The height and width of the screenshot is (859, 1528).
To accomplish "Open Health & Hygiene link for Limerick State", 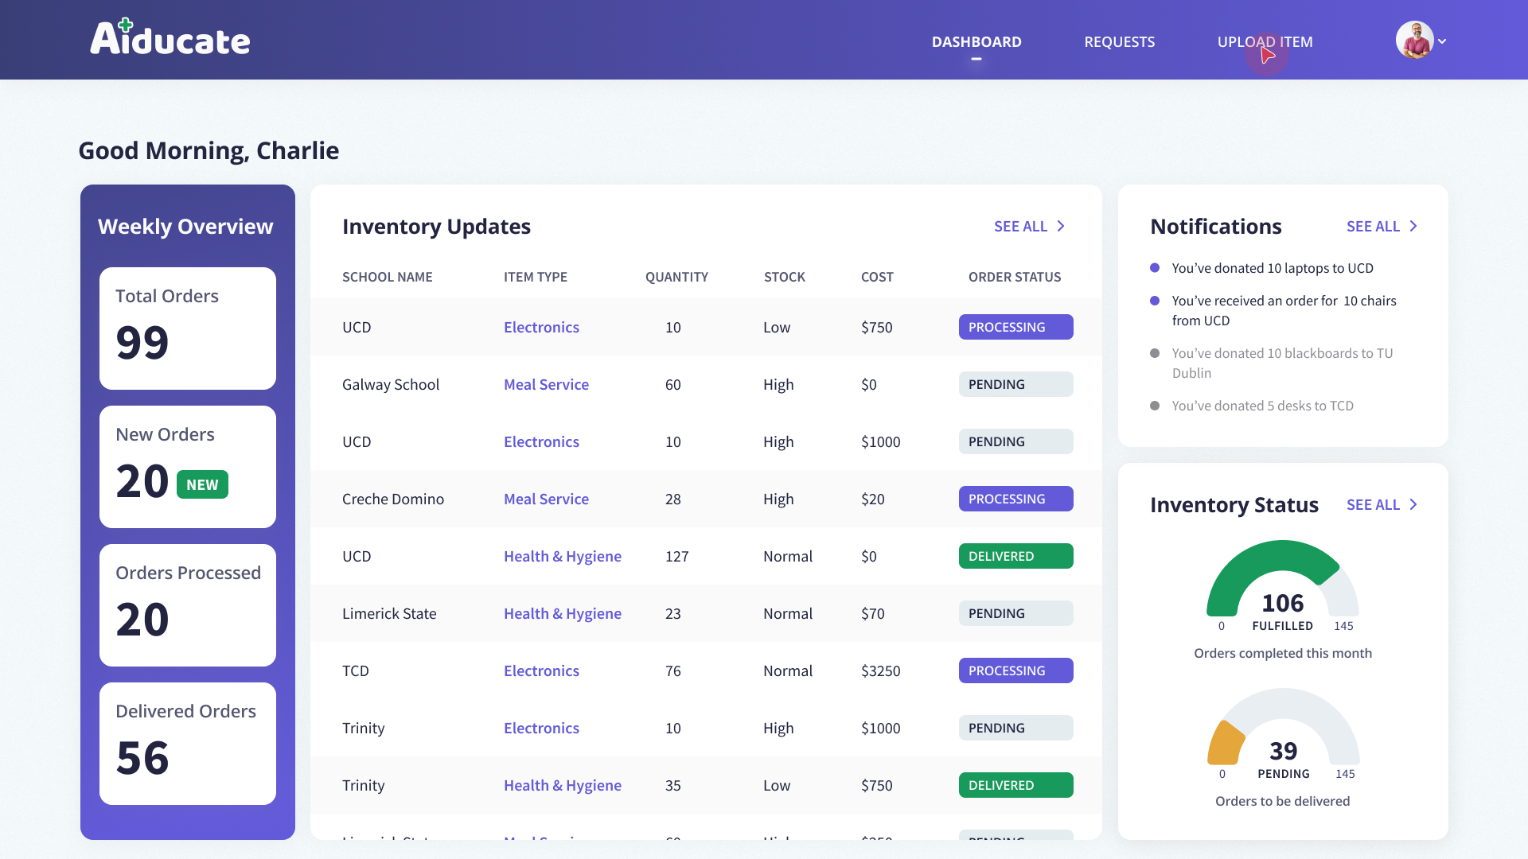I will (562, 613).
